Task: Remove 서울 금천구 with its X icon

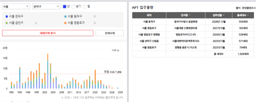Action: [36, 23]
